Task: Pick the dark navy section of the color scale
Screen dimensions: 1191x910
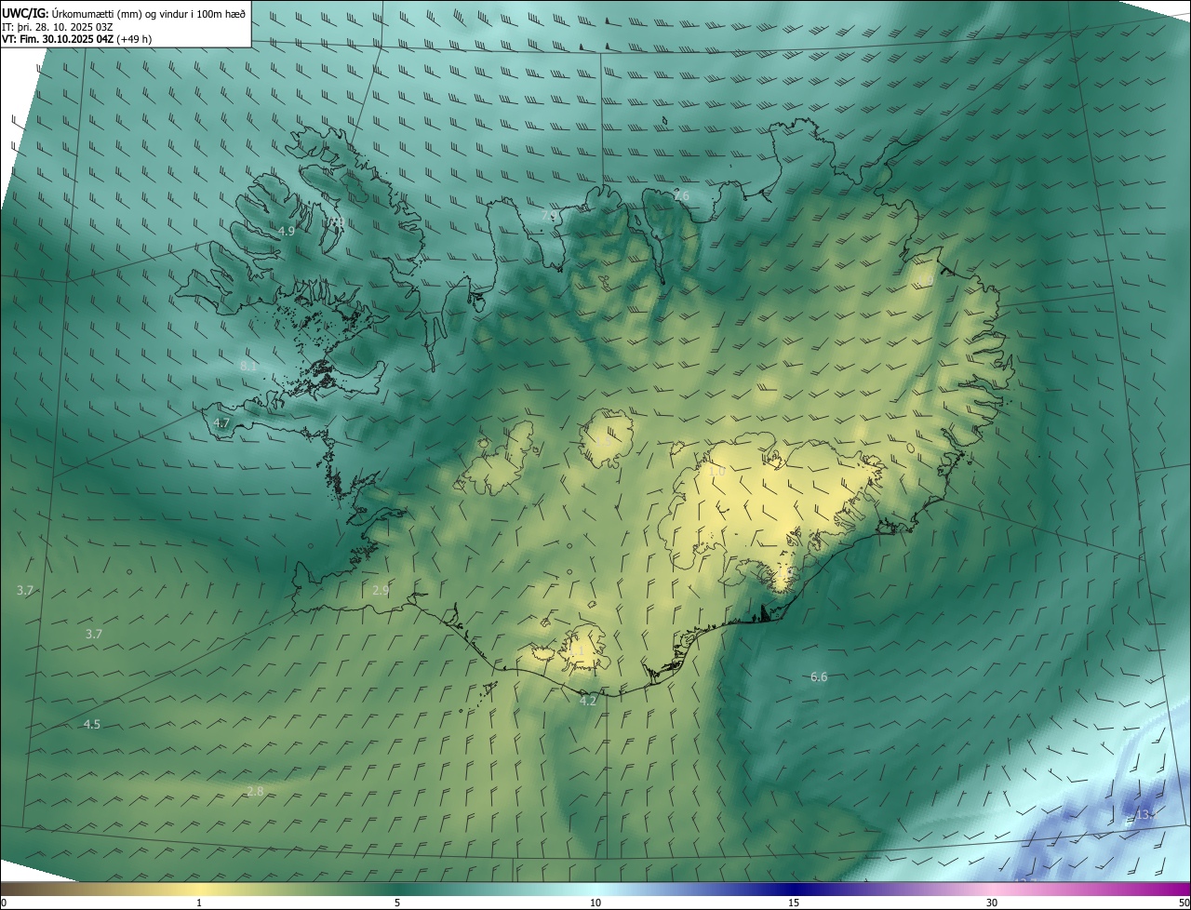Action: pyautogui.click(x=794, y=889)
